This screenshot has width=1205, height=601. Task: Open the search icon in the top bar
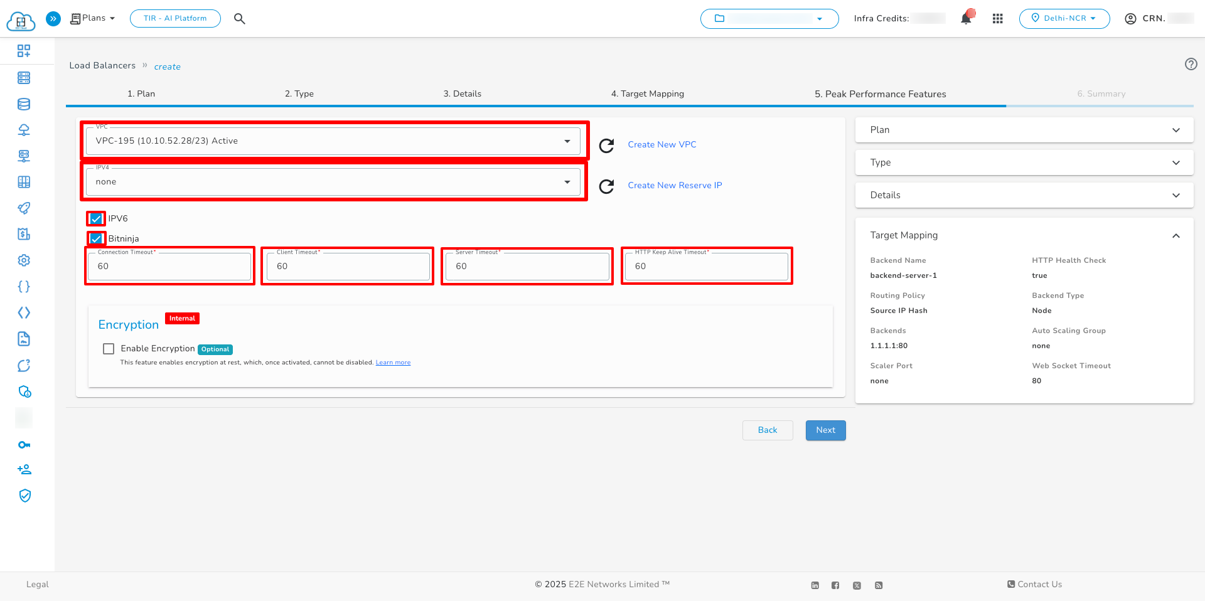[x=239, y=18]
